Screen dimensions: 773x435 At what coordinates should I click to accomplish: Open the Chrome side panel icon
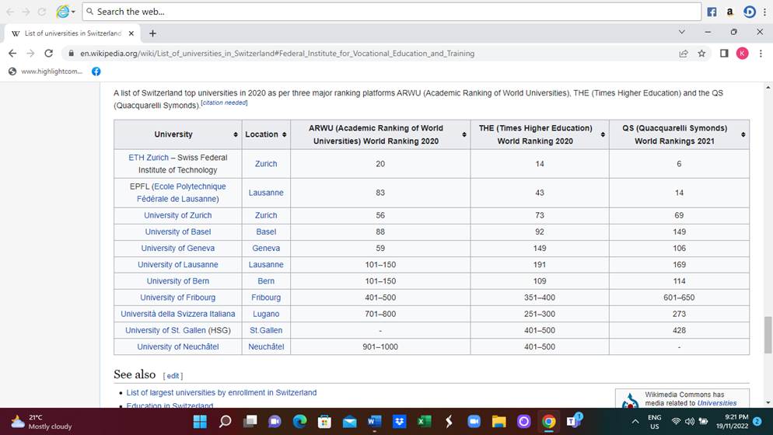pos(724,53)
